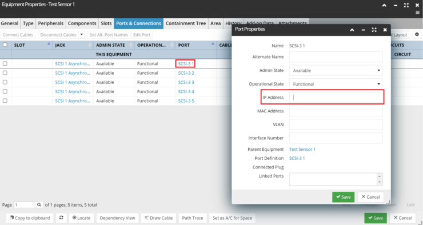Click the page search magnifier icon

coord(39,205)
